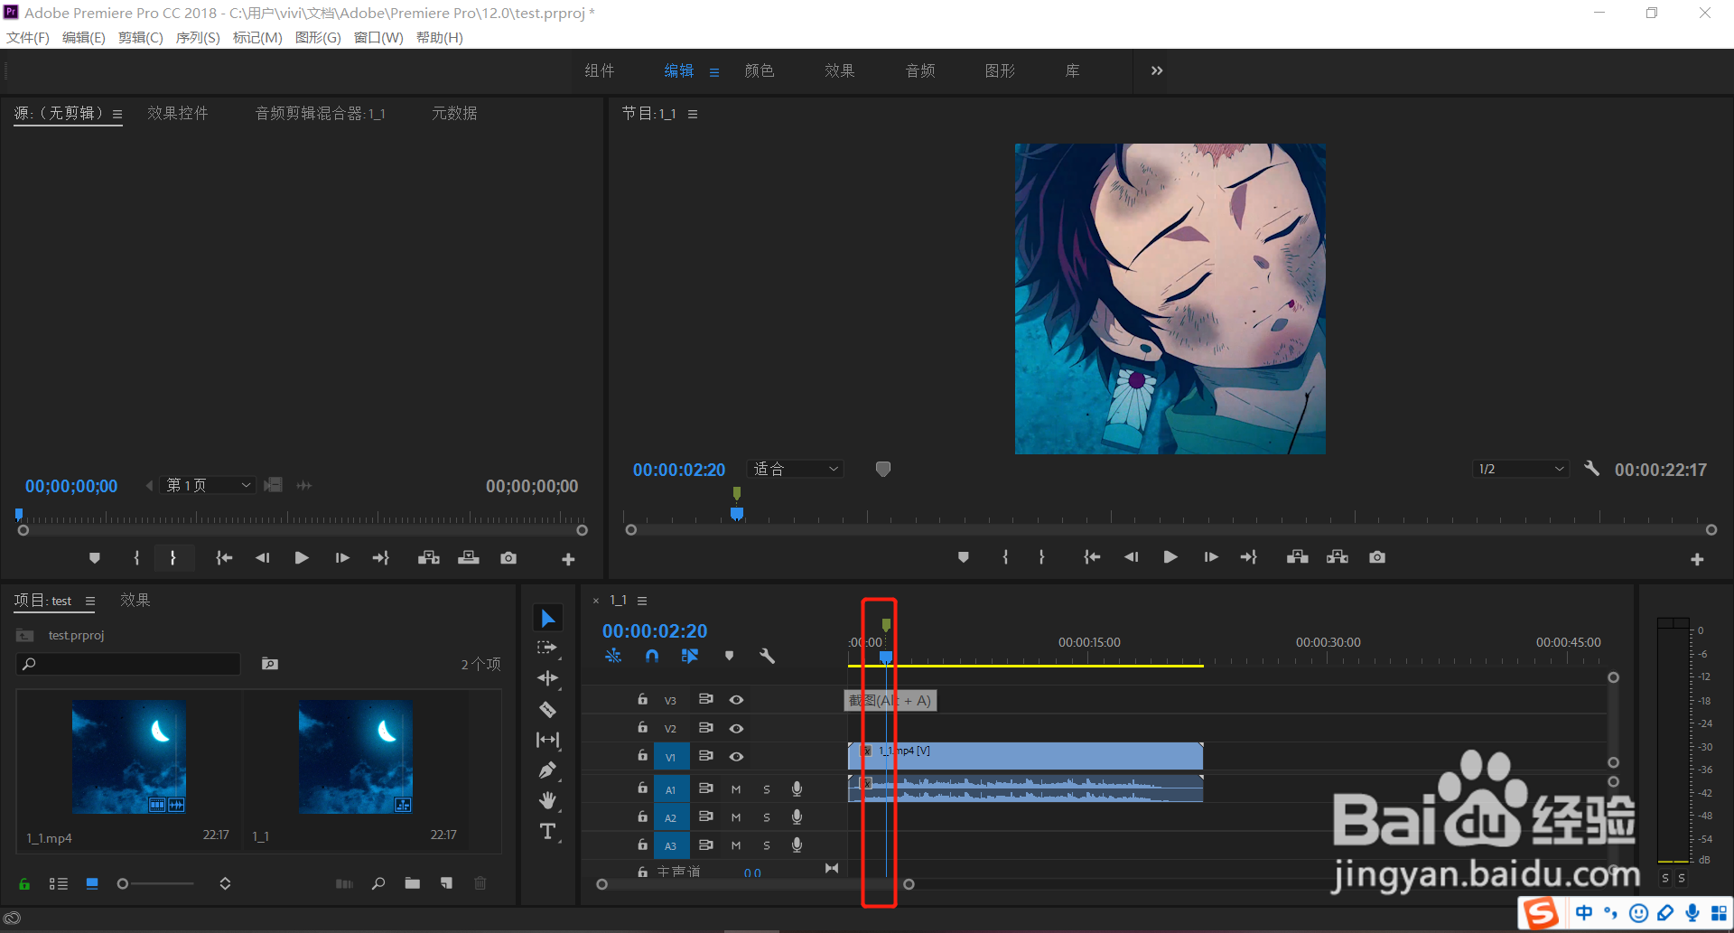Open Find icon in project panel
1734x933 pixels.
(378, 883)
